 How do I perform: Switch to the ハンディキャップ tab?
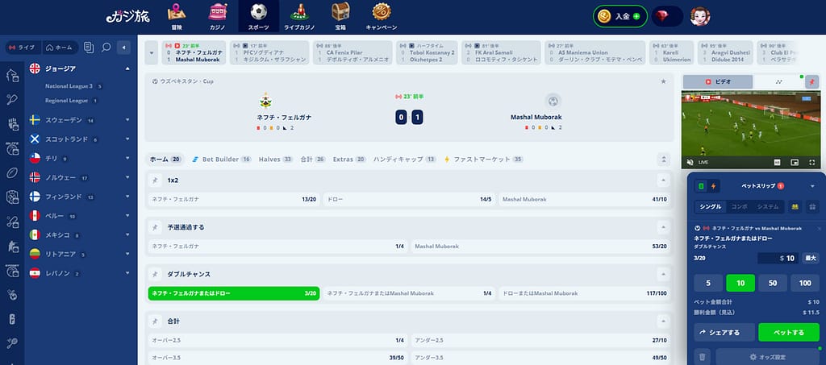click(405, 159)
